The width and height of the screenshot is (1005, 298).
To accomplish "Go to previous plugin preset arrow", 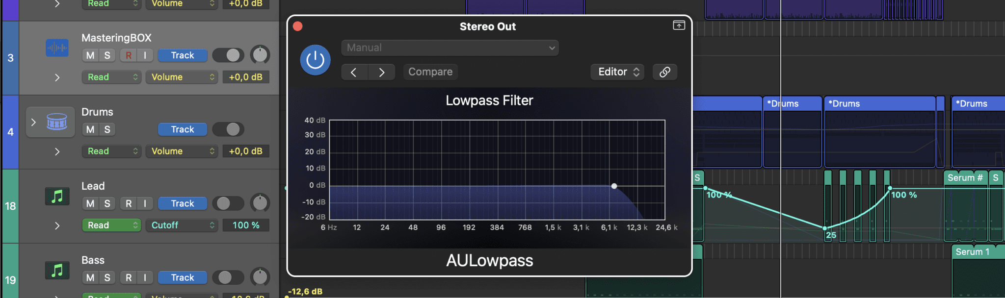I will pyautogui.click(x=354, y=72).
